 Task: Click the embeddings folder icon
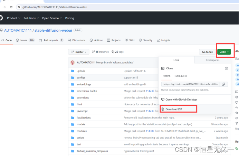pos(73,84)
